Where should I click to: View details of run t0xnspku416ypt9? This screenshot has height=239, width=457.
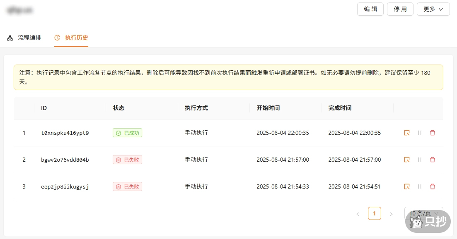407,133
